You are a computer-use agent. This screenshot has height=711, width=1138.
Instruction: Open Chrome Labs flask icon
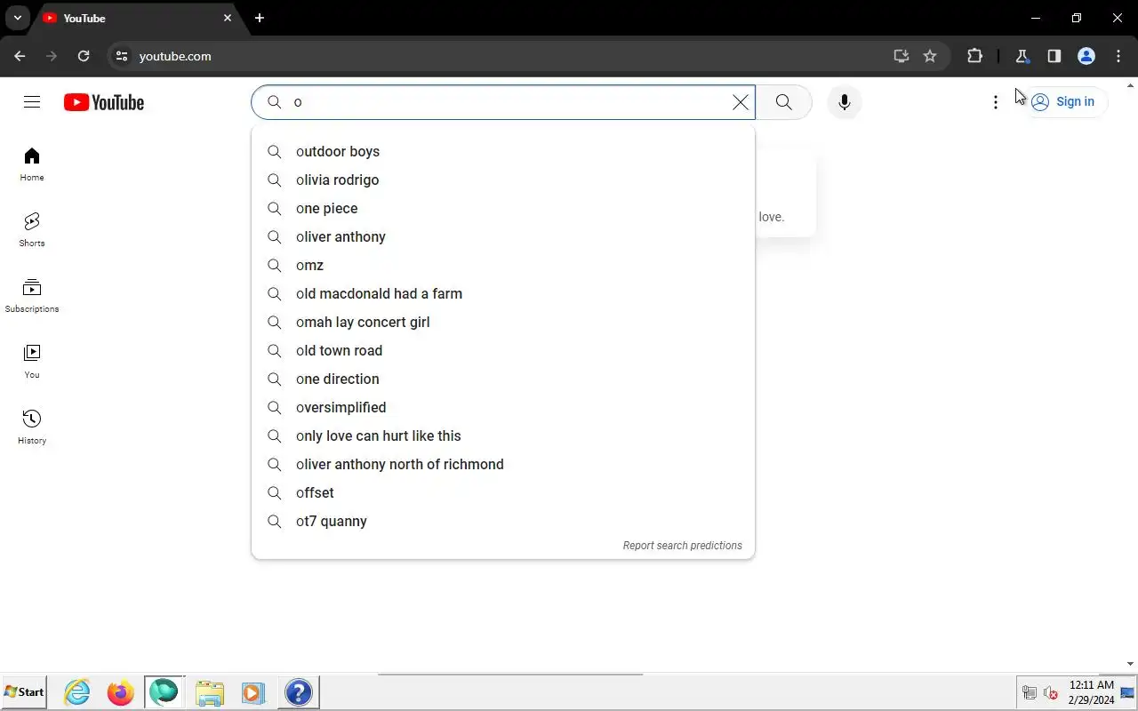coord(1022,56)
